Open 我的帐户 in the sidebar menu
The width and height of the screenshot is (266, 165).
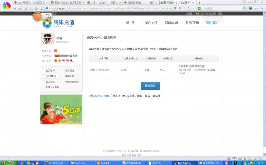click(50, 71)
